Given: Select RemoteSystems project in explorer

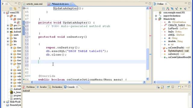Looking at the screenshot, I should click(14, 105).
